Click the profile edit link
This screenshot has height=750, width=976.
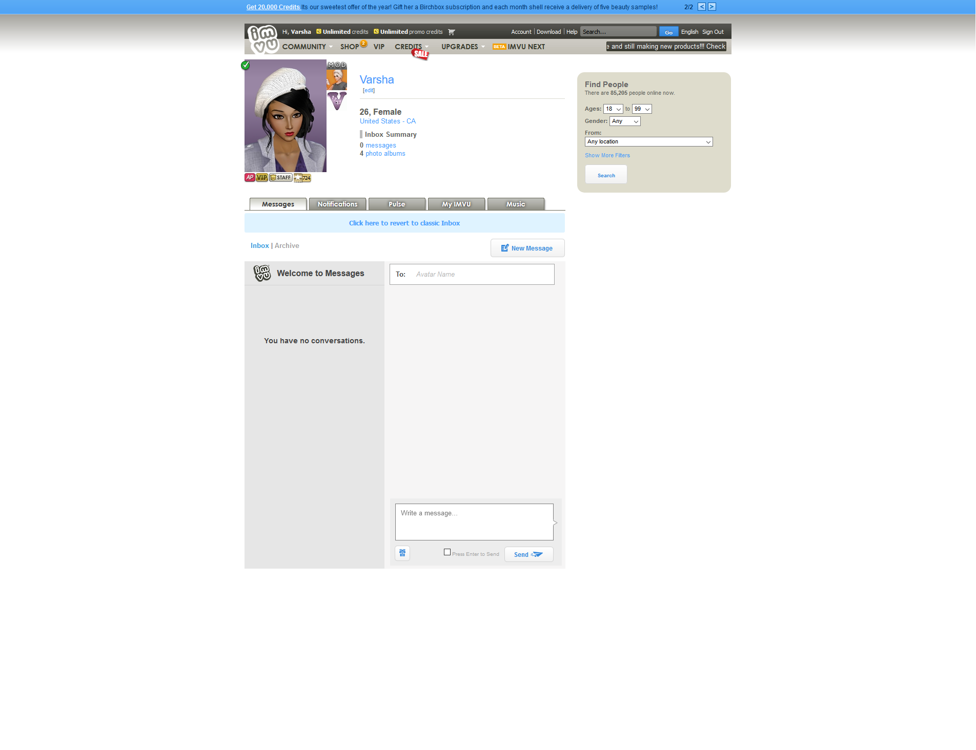pyautogui.click(x=369, y=90)
